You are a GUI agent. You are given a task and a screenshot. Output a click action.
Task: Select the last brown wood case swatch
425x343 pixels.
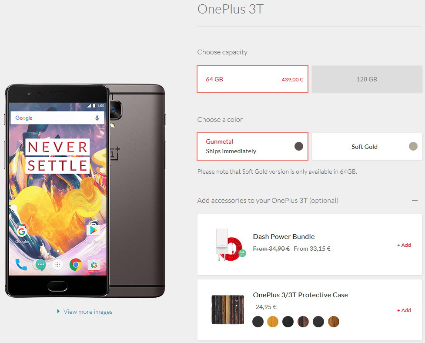(x=333, y=322)
